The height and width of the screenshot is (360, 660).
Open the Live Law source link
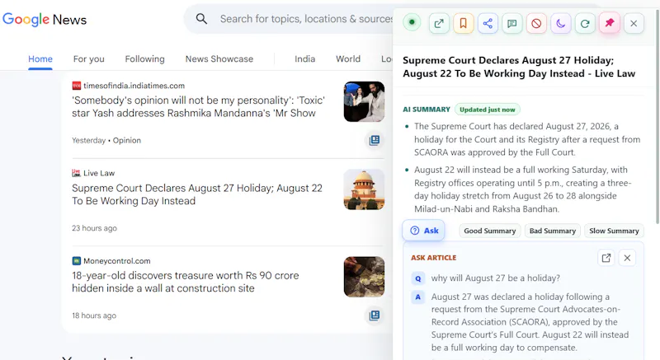99,173
